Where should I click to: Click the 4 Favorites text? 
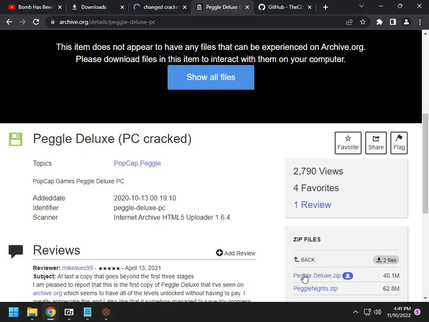coord(316,188)
